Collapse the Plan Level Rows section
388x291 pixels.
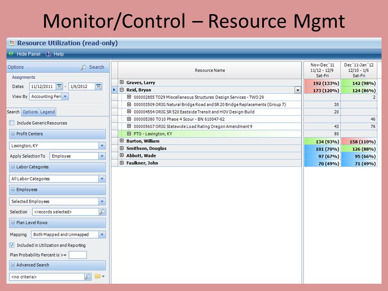(x=13, y=222)
